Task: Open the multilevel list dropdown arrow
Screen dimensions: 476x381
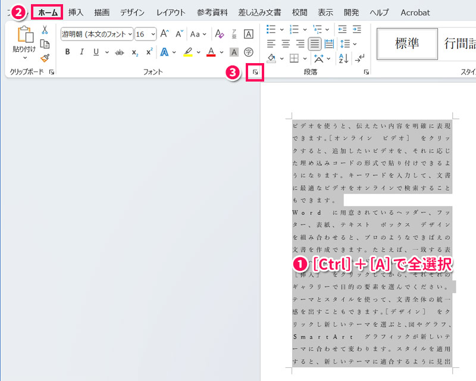Action: point(327,30)
